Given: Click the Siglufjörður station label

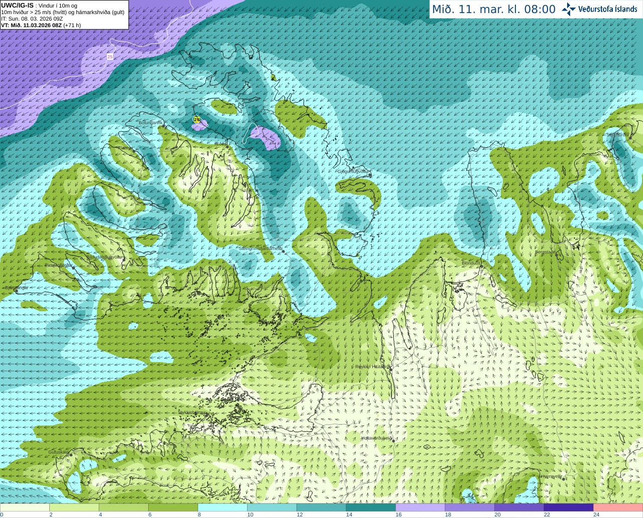Looking at the screenshot, I should (617, 135).
